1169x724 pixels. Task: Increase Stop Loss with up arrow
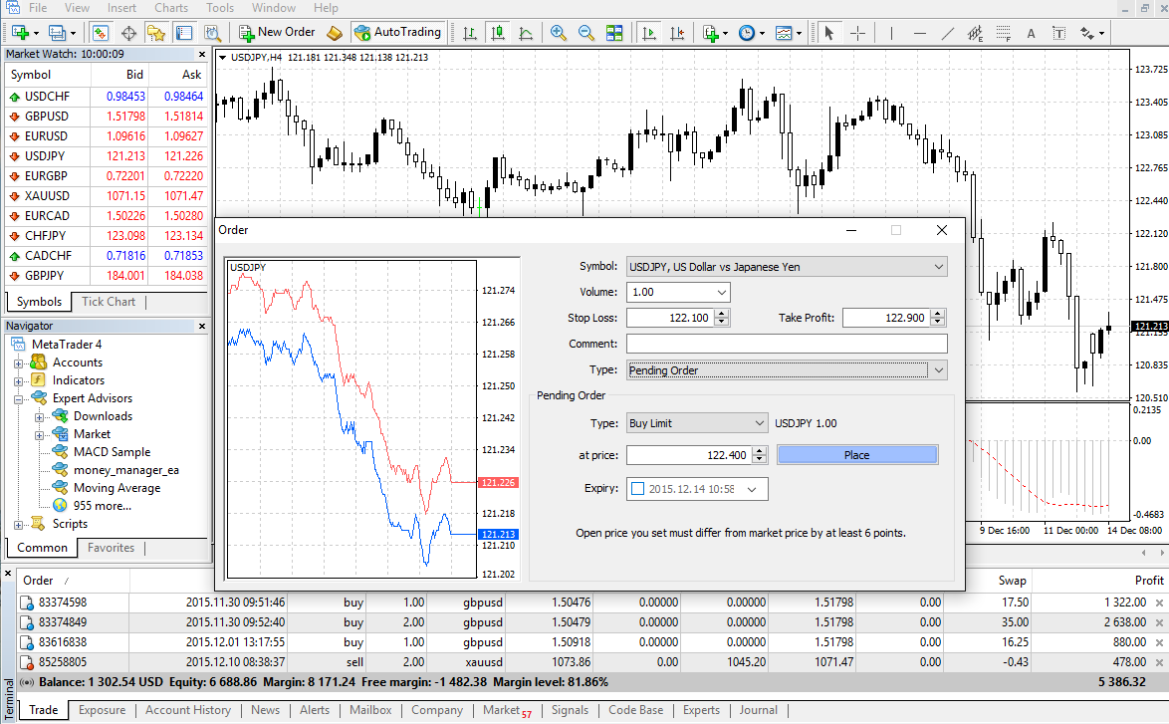(x=722, y=314)
